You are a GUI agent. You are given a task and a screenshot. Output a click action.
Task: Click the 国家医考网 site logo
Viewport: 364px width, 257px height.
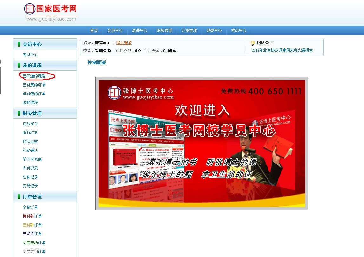[x=50, y=12]
